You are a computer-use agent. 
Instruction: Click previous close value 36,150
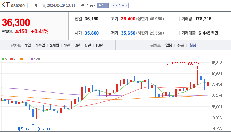(92, 19)
